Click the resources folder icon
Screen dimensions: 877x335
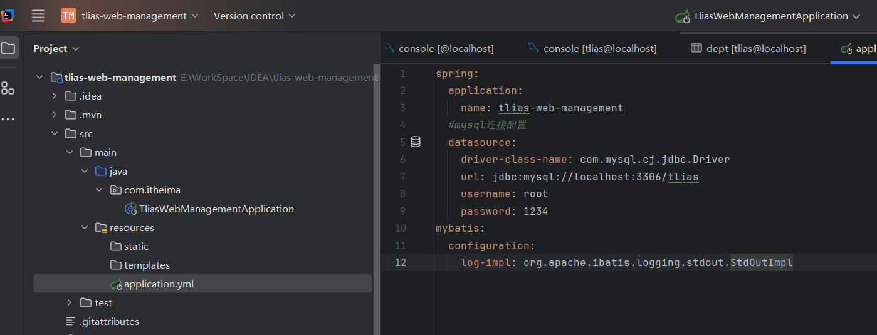[101, 228]
